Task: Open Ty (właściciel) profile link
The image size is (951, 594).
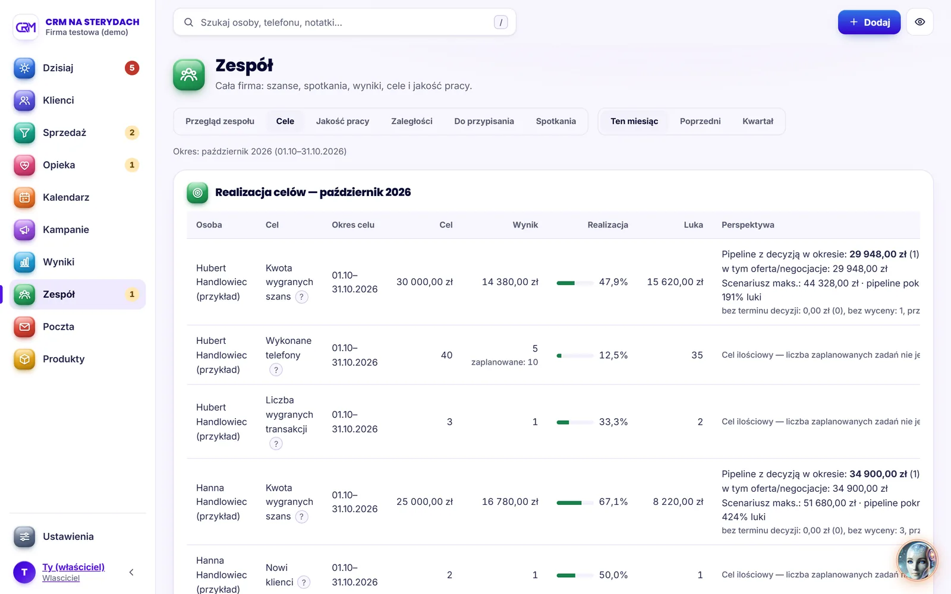Action: (x=73, y=567)
